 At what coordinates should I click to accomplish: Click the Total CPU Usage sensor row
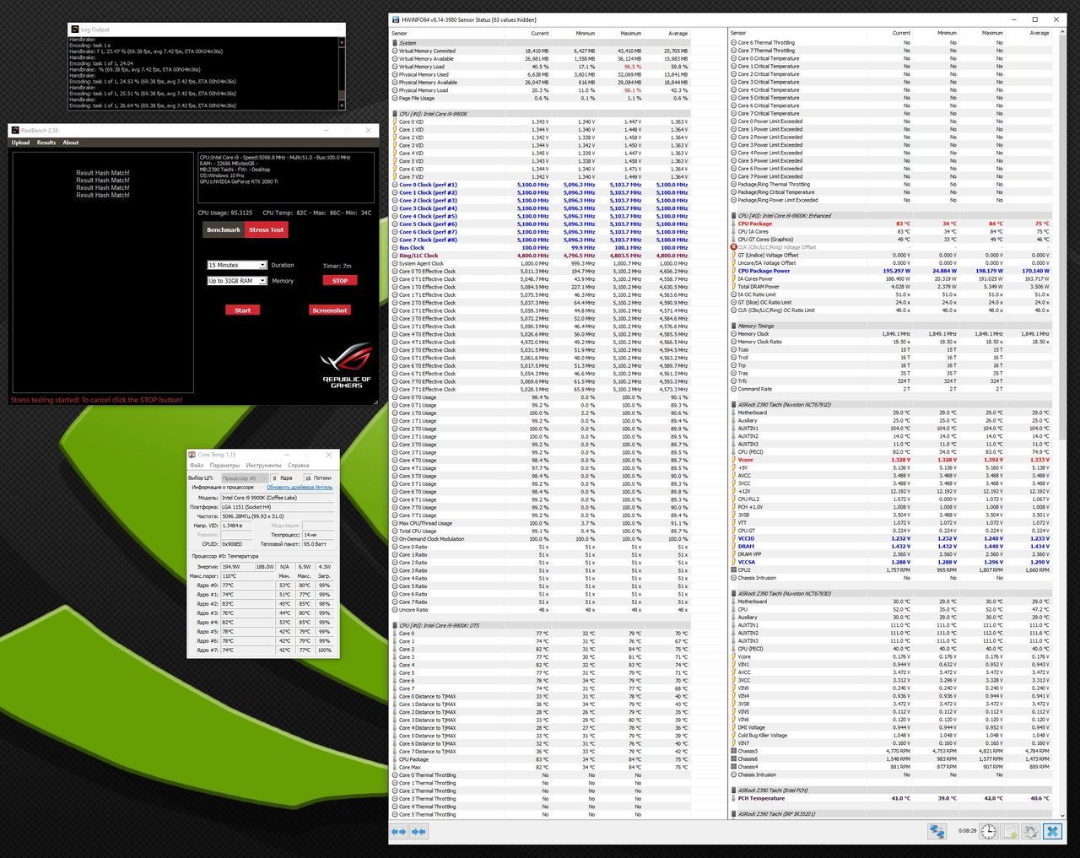click(x=540, y=531)
